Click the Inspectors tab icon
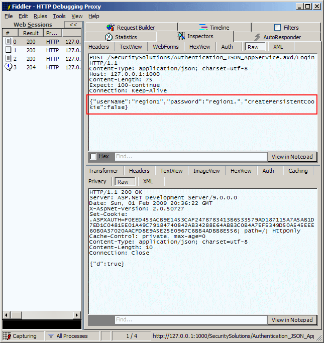This screenshot has height=343, width=324. click(x=181, y=36)
